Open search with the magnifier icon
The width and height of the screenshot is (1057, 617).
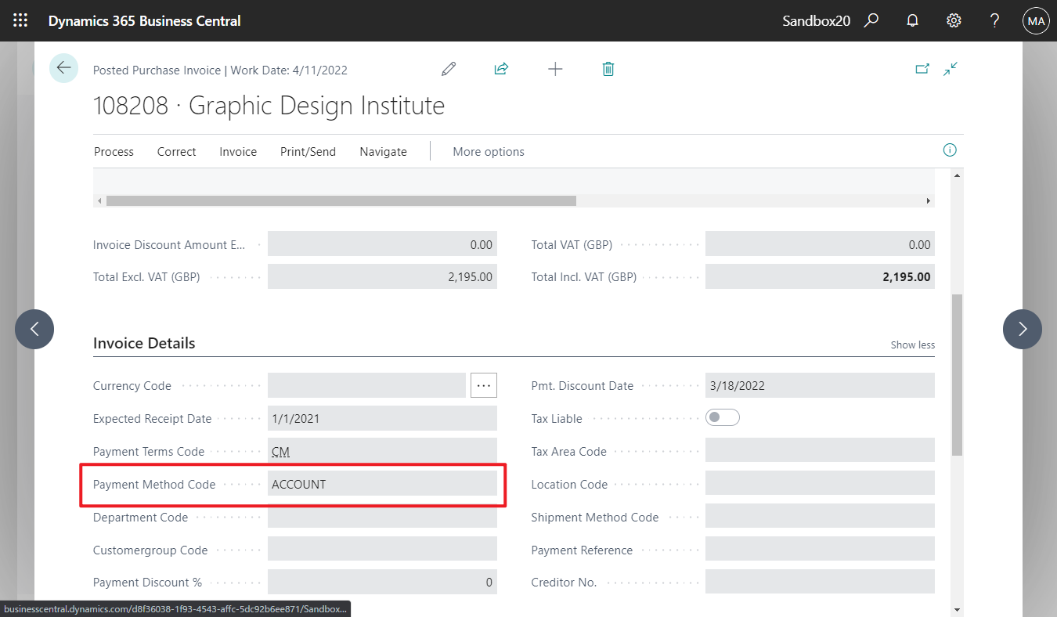click(x=871, y=20)
